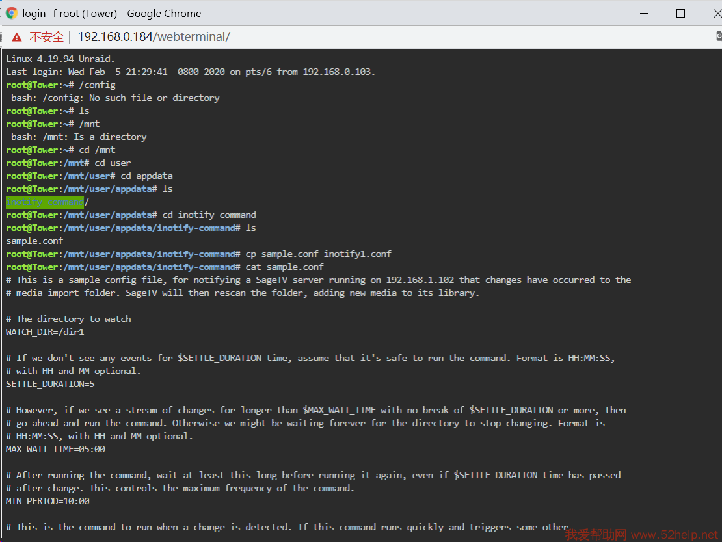
Task: Click the red not-secure warning triangle
Action: (17, 37)
